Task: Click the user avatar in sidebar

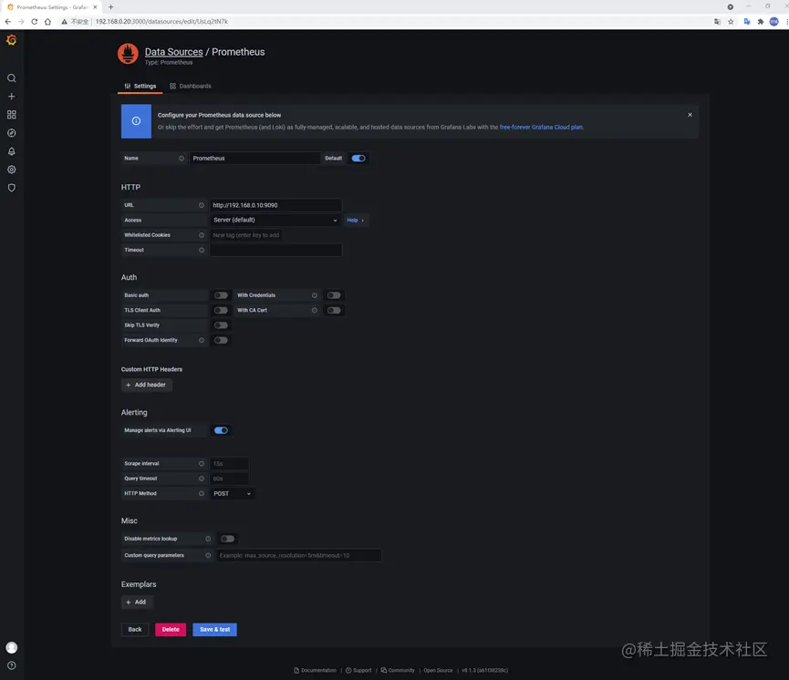Action: [12, 647]
